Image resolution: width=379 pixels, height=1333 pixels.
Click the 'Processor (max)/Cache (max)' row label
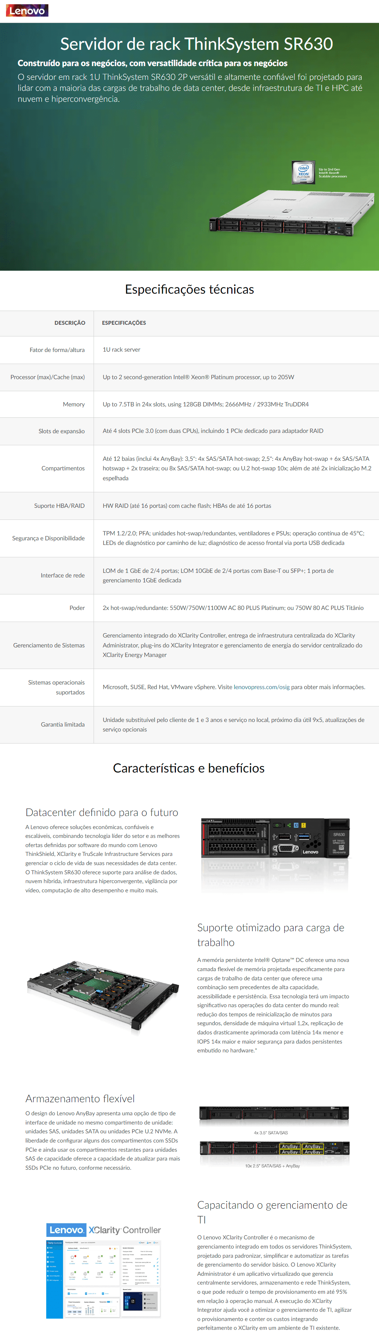pos(48,377)
